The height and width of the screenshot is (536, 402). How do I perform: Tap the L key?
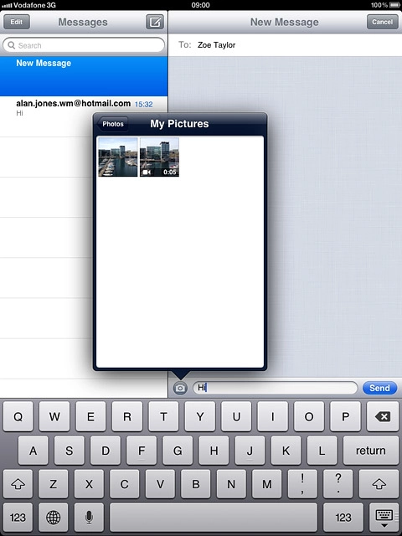[322, 451]
